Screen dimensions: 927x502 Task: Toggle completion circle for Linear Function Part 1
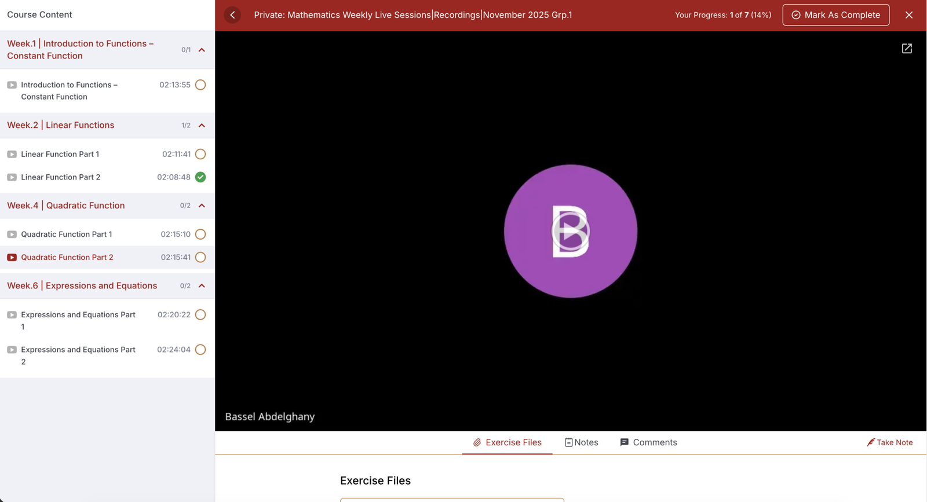(x=200, y=154)
